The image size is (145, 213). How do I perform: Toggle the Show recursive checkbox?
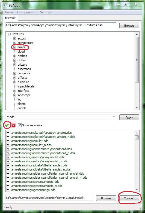click(x=20, y=125)
